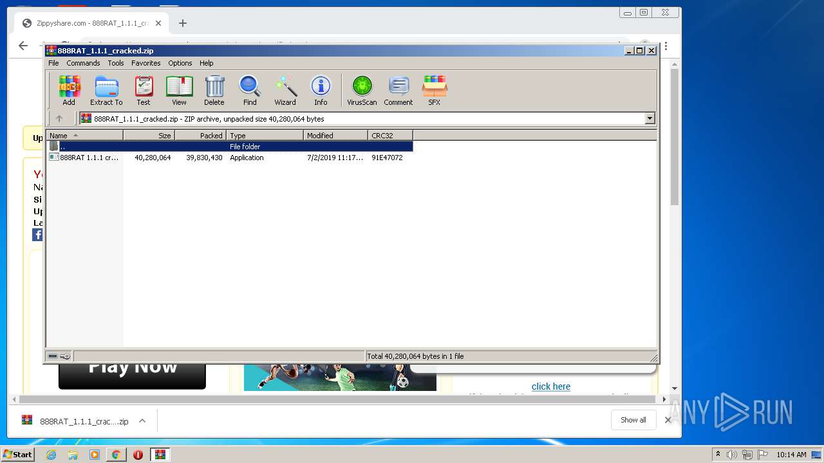The height and width of the screenshot is (463, 824).
Task: Sort files by Packed column
Action: [200, 135]
